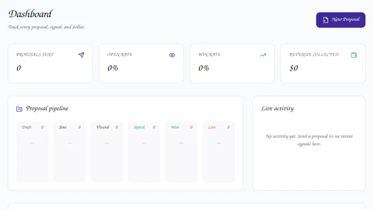373x210 pixels.
Task: Click the folder icon beside Proposal pipeline
Action: [19, 109]
